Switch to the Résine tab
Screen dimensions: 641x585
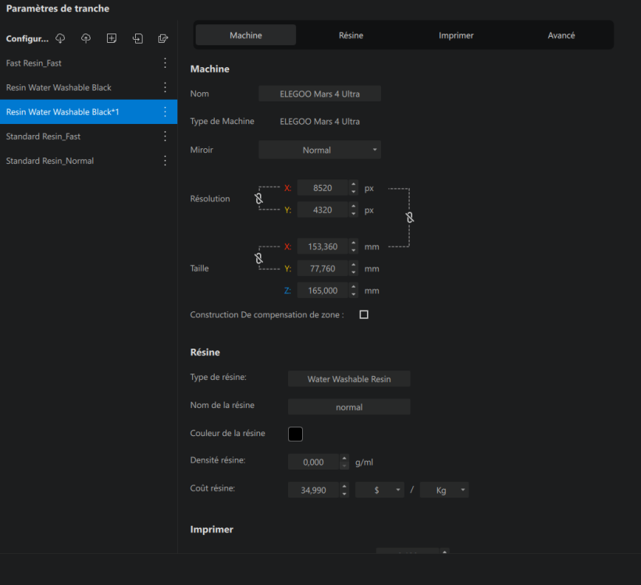click(351, 35)
